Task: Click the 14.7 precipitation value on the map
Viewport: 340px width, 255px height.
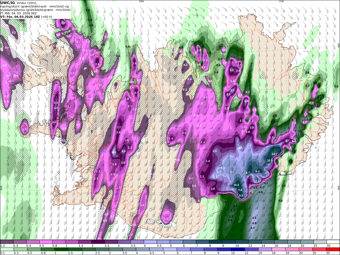Action: click(274, 154)
